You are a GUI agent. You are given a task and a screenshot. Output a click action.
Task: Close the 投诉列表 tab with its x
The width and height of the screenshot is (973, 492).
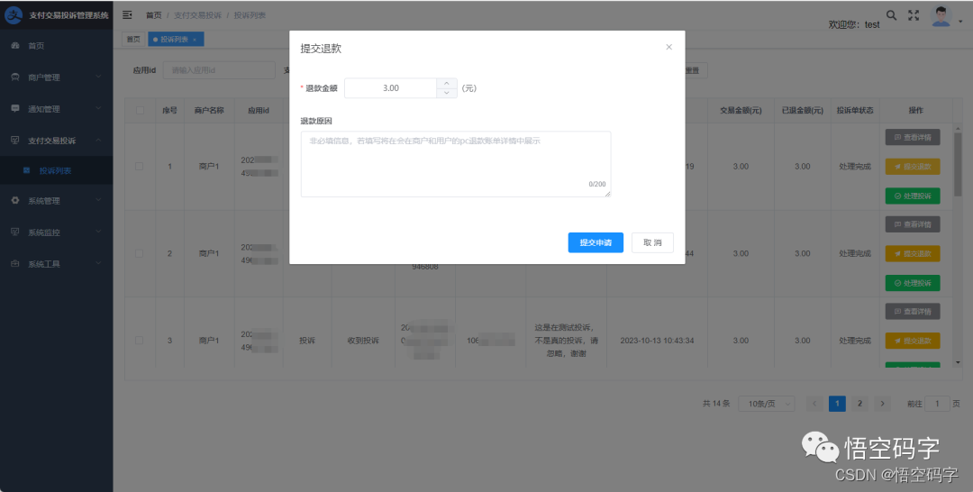[x=195, y=39]
